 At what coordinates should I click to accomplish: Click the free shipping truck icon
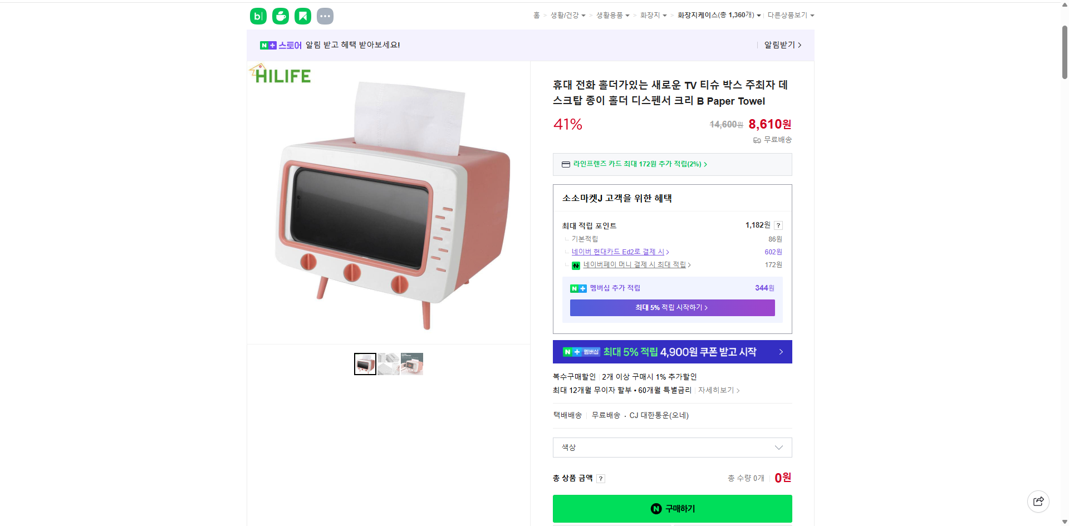pos(756,140)
